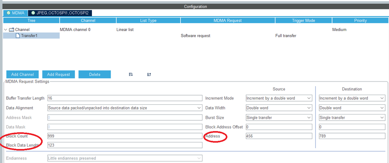The width and height of the screenshot is (389, 163).
Task: Click the Priority column header
Action: point(361,21)
